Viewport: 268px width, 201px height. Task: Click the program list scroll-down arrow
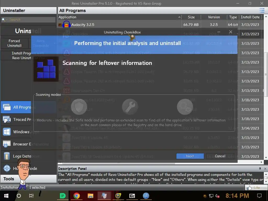coord(266,158)
